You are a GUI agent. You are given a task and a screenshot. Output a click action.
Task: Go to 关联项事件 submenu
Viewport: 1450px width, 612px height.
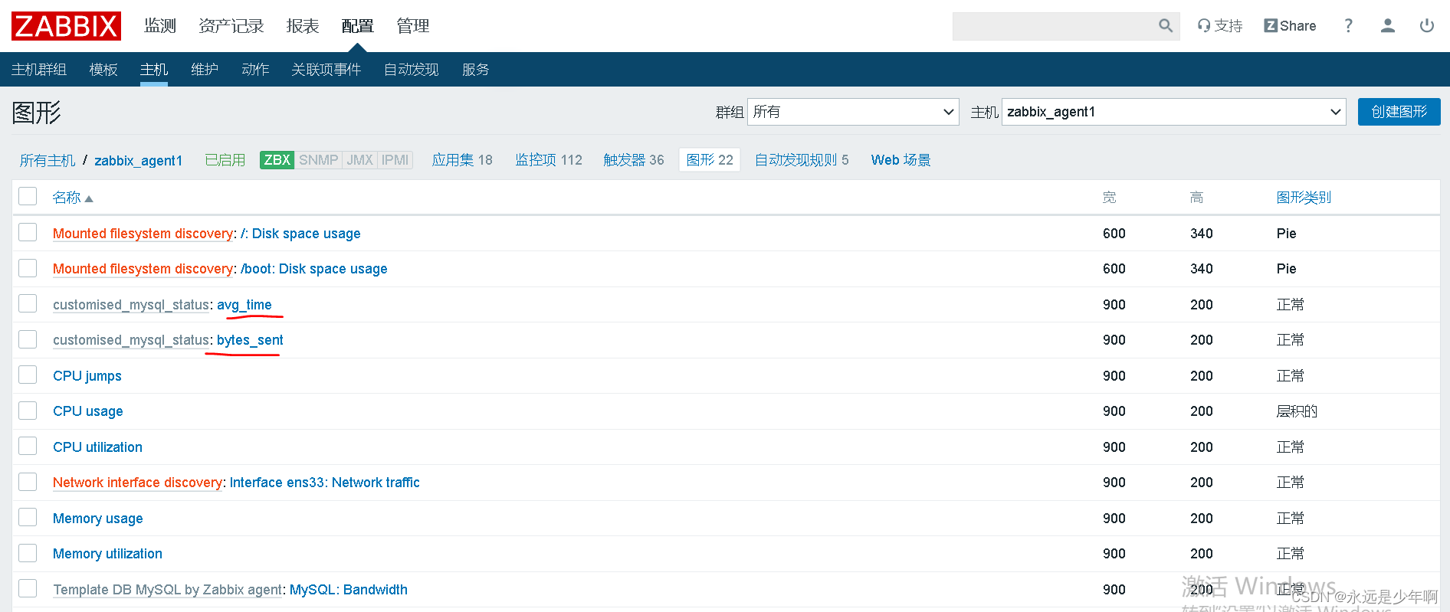(326, 70)
